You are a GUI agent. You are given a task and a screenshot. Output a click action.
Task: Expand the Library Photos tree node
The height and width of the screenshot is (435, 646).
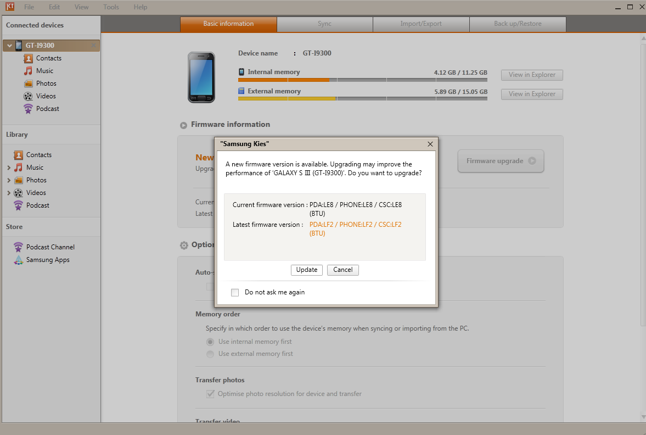[9, 180]
